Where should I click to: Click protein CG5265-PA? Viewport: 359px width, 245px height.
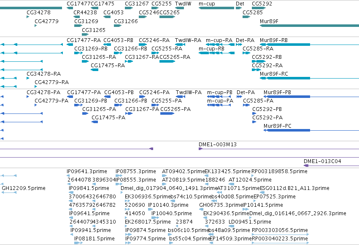pyautogui.click(x=175, y=110)
